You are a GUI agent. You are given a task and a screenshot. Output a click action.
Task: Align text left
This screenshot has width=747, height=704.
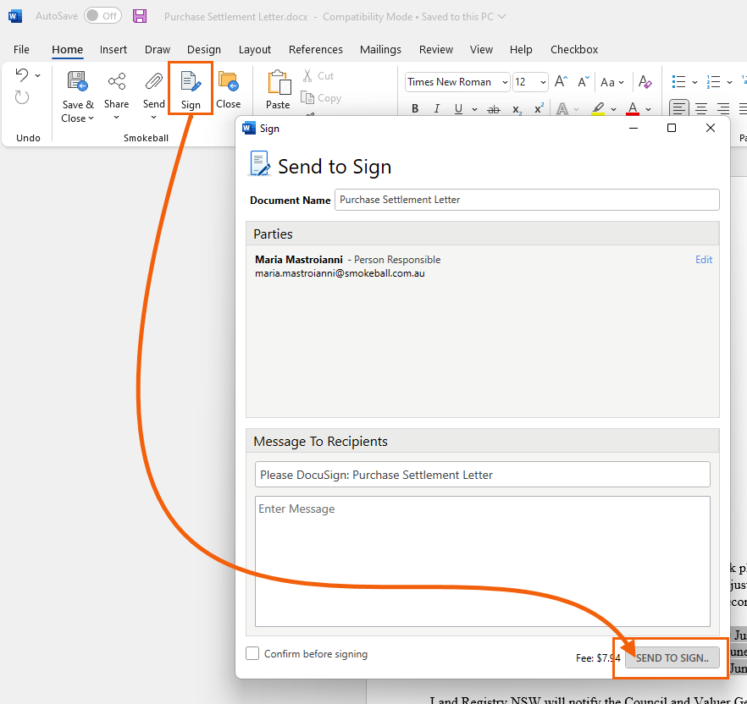[x=679, y=109]
